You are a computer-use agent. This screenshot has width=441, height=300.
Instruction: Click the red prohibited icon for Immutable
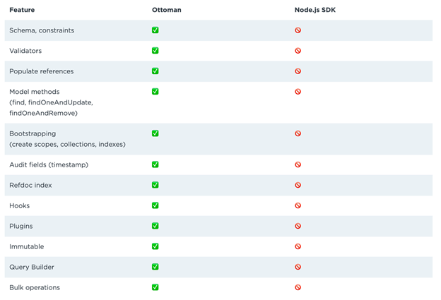[298, 246]
